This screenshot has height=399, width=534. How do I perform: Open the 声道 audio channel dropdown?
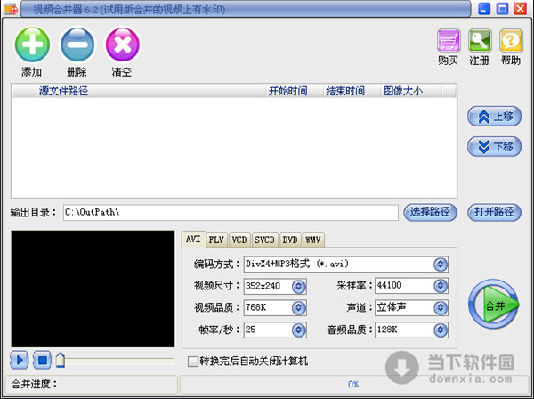(x=440, y=307)
